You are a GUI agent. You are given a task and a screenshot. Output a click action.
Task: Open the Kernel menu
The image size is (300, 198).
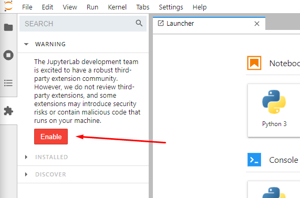pyautogui.click(x=117, y=7)
